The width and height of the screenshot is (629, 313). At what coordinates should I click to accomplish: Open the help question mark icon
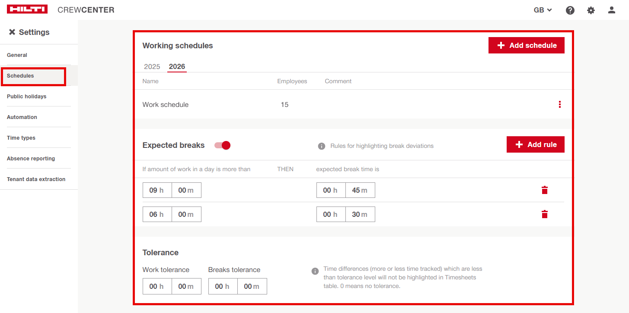coord(570,10)
